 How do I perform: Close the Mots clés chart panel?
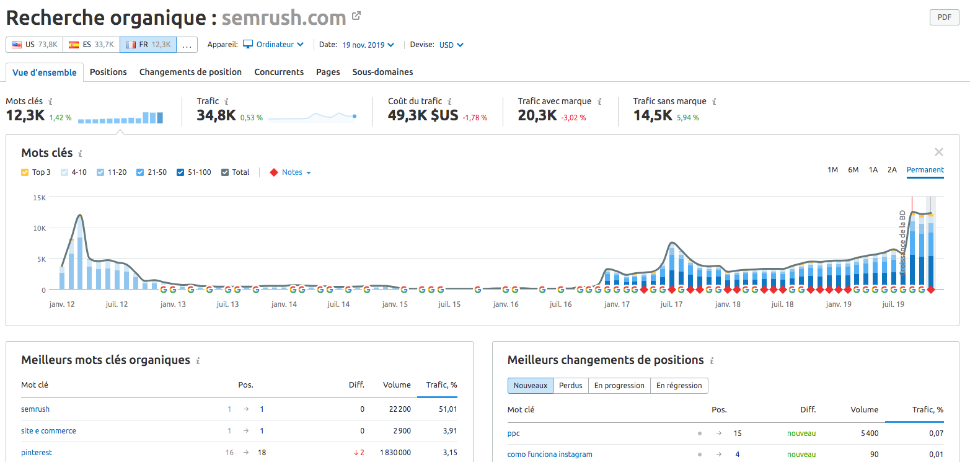[939, 152]
